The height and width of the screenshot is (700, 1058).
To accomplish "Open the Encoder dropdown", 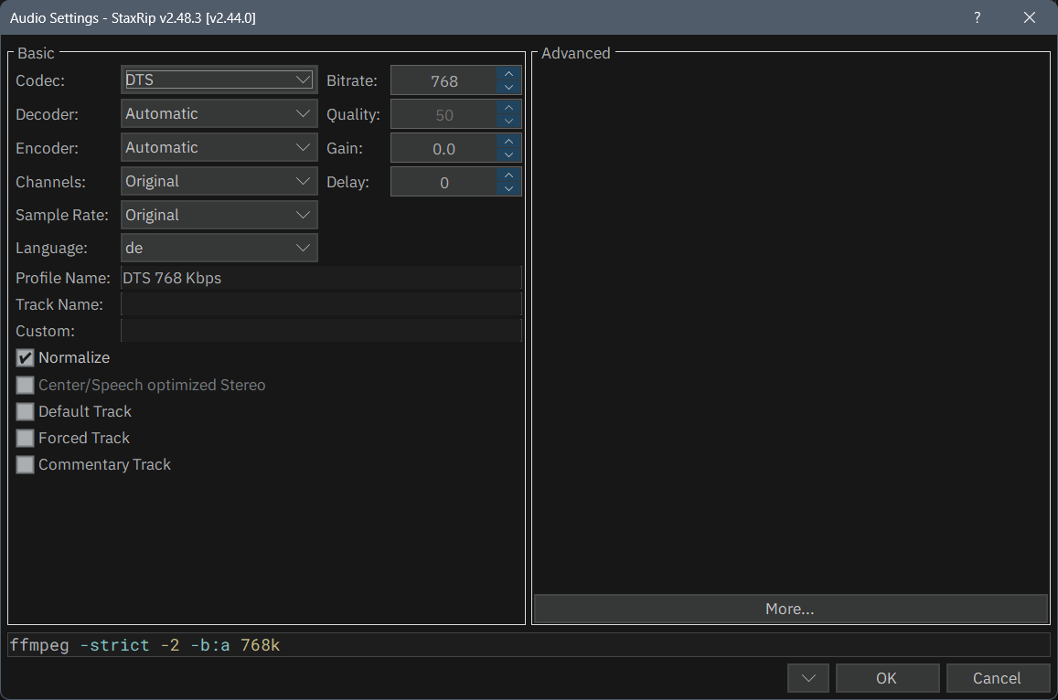I will pos(219,147).
